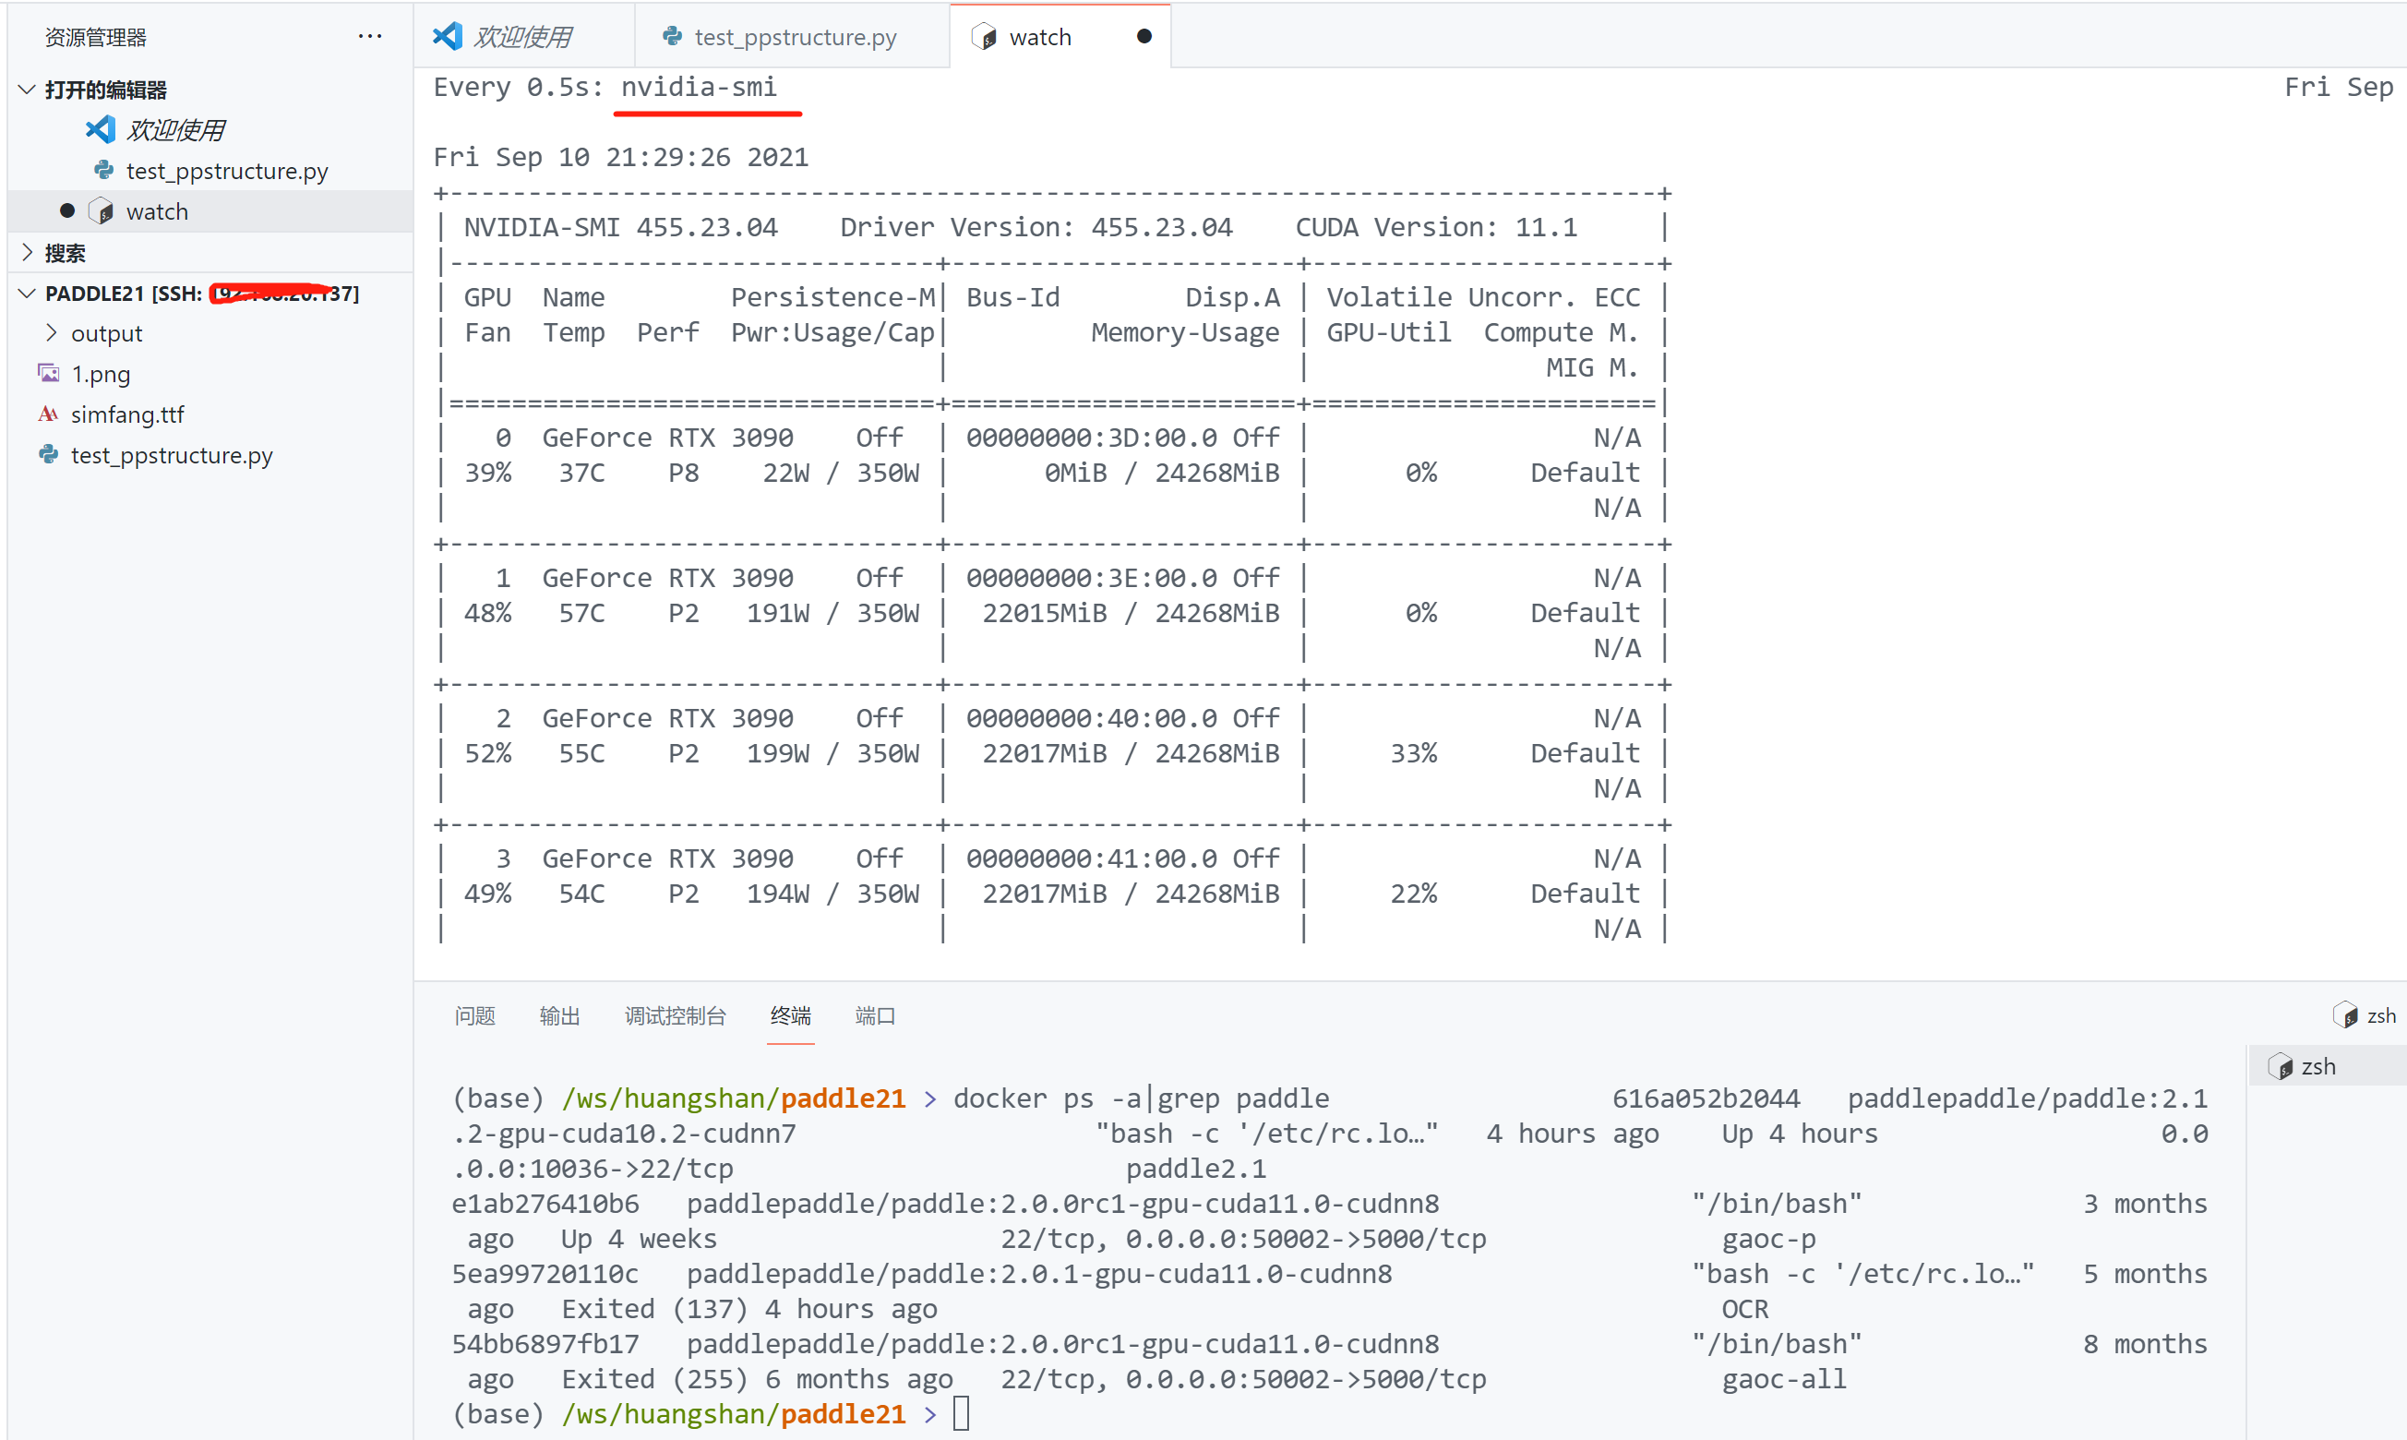This screenshot has height=1440, width=2407.
Task: Click the 'Volatile Uncorr. ECC' column header
Action: (x=1483, y=297)
